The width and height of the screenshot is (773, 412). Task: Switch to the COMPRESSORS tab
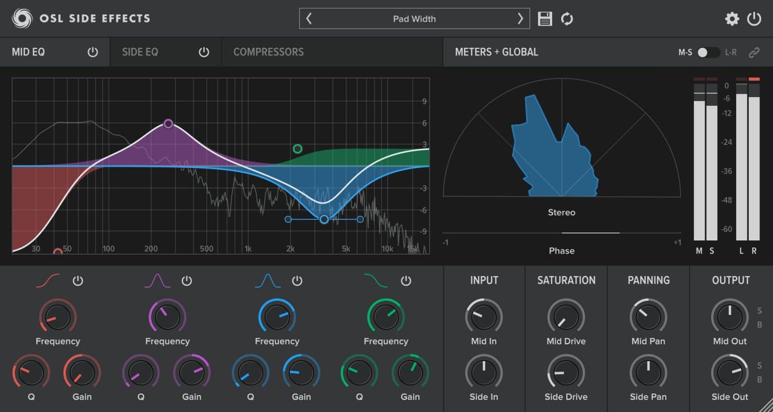(268, 51)
